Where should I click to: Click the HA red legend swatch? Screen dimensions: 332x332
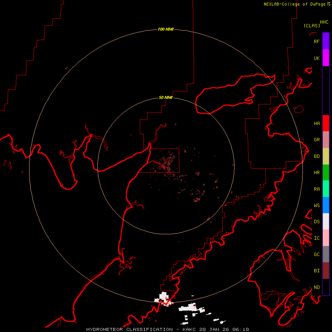tap(326, 123)
